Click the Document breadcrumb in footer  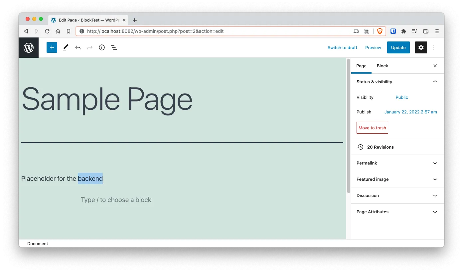(38, 243)
